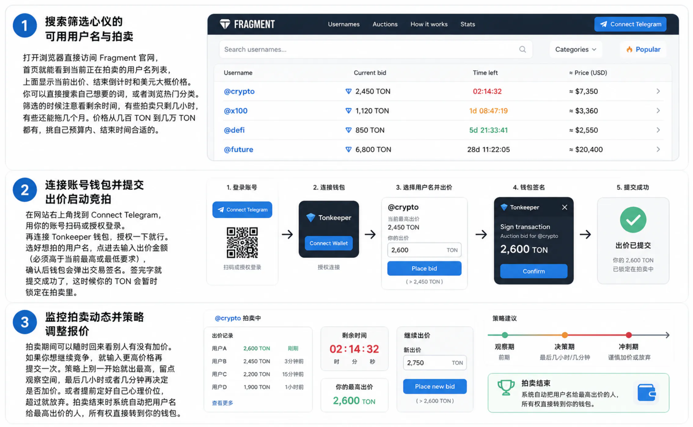Close the Tonkeeper sign transaction dialog
The height and width of the screenshot is (427, 693).
pyautogui.click(x=565, y=207)
